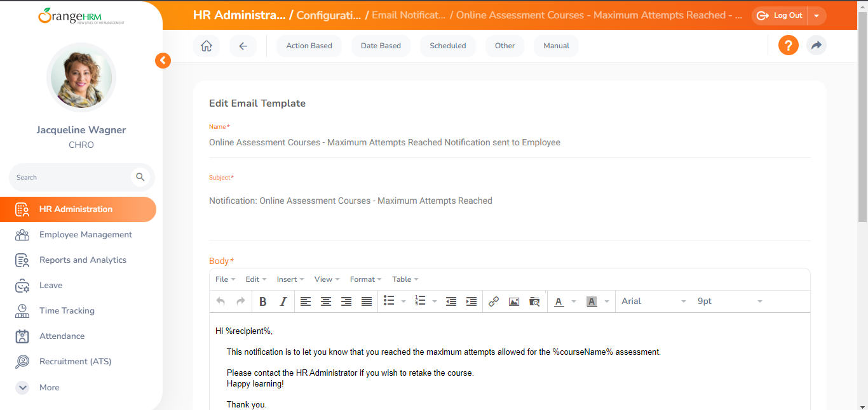Click the OrangeHRM logo

click(x=81, y=15)
